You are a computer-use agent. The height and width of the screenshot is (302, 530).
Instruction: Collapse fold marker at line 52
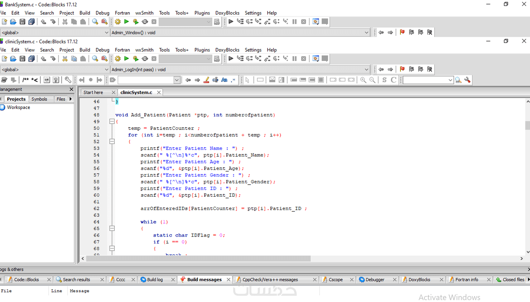pyautogui.click(x=112, y=141)
